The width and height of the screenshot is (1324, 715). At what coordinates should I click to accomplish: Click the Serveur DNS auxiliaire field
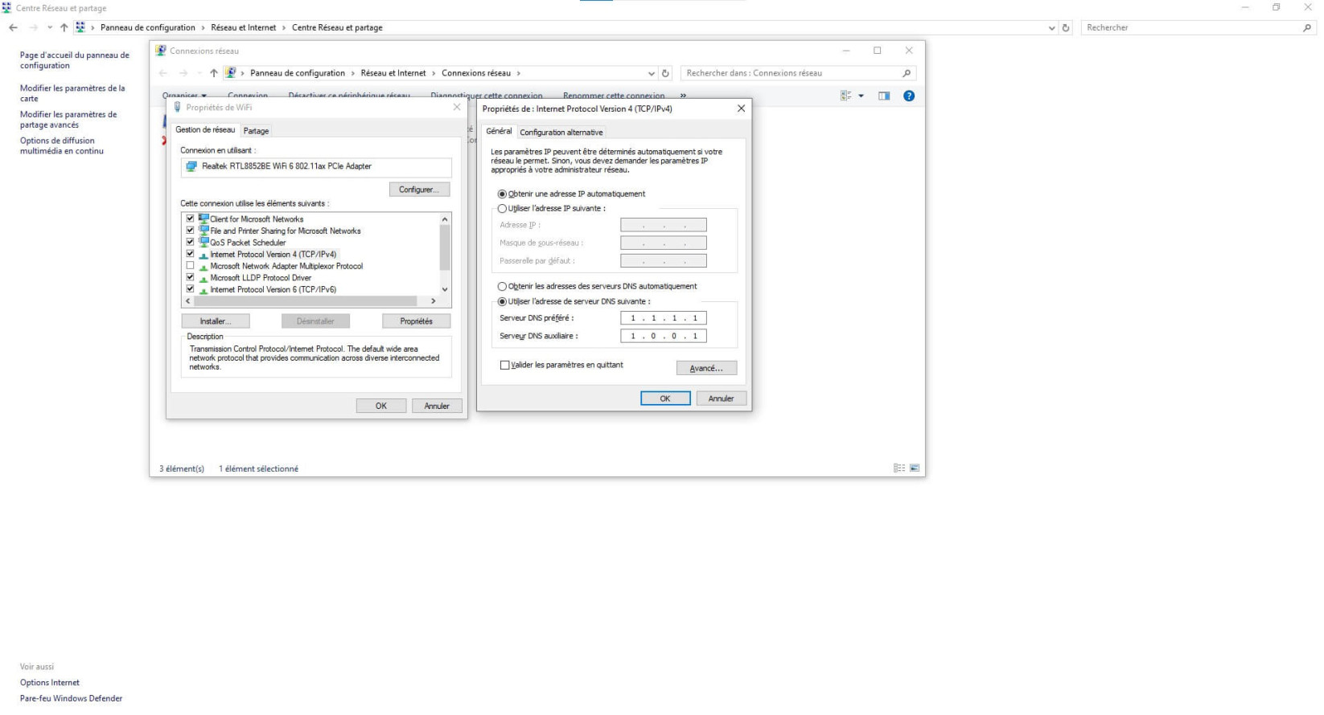[664, 337]
